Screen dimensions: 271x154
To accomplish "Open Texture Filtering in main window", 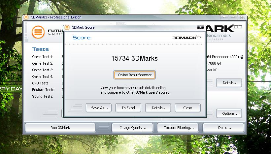I will point(178,128).
